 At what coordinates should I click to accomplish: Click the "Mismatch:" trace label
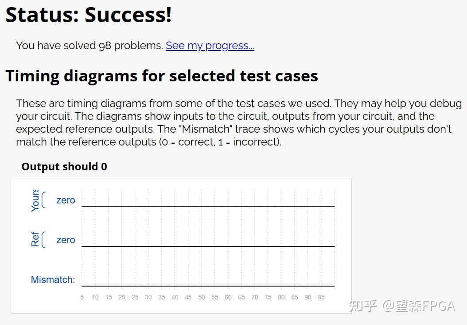pos(53,279)
